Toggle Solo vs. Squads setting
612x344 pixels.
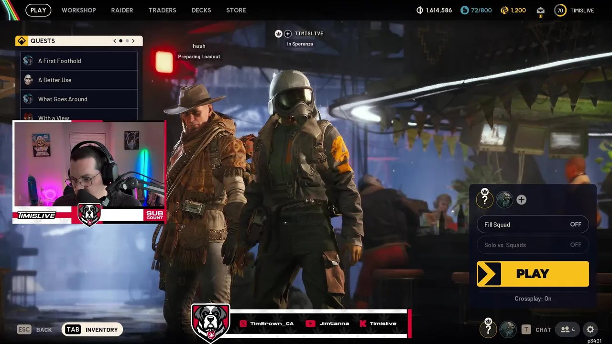533,245
